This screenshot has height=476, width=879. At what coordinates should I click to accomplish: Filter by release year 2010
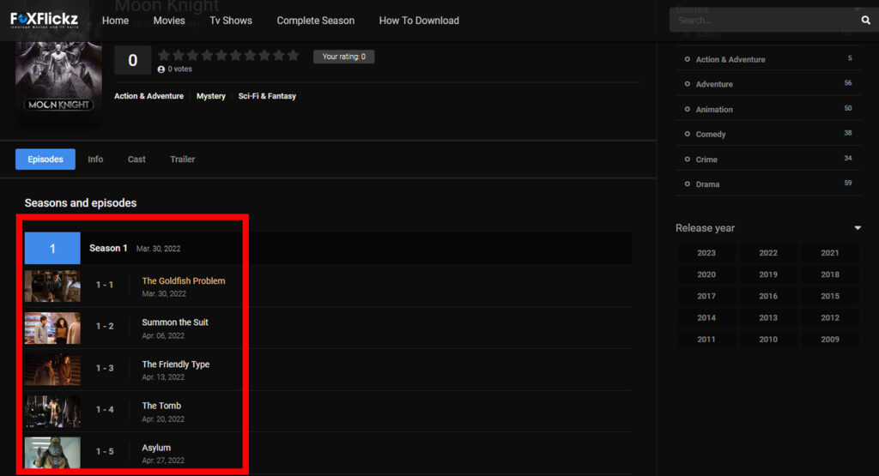coord(768,340)
